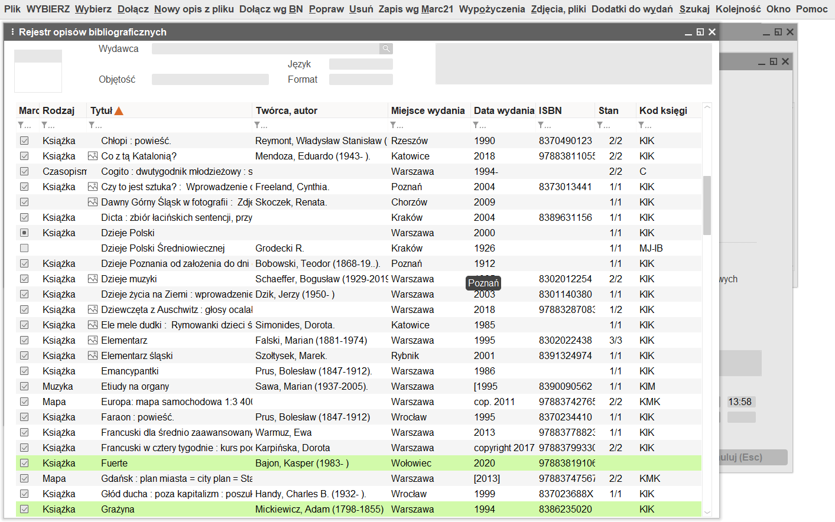Open the window menu dots of Rejestr opisów bibliograficznych
Viewport: 835px width, 522px height.
coord(12,32)
